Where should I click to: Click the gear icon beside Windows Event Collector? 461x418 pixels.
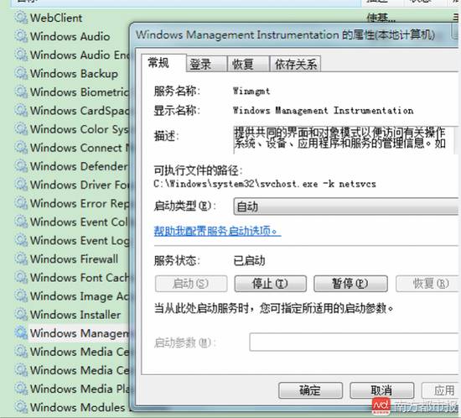pos(21,222)
